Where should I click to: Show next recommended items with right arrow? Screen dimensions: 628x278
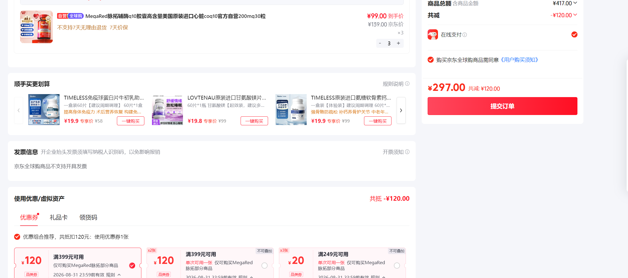click(401, 110)
